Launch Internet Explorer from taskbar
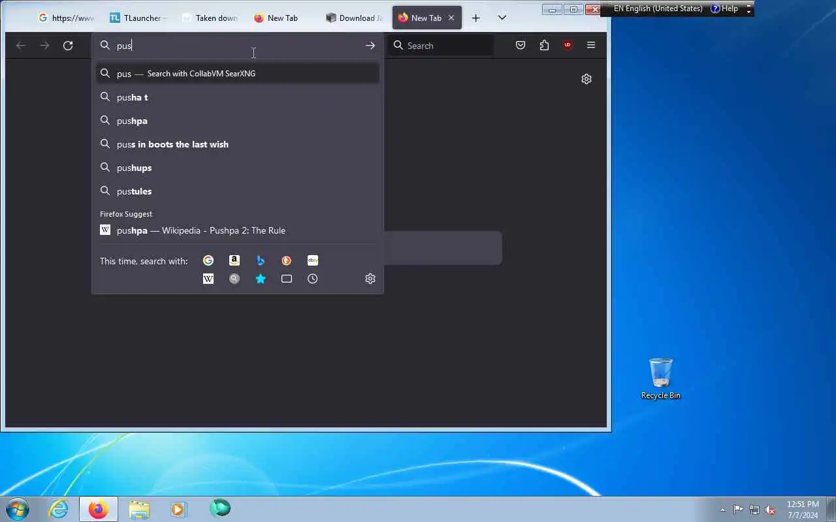 point(59,509)
